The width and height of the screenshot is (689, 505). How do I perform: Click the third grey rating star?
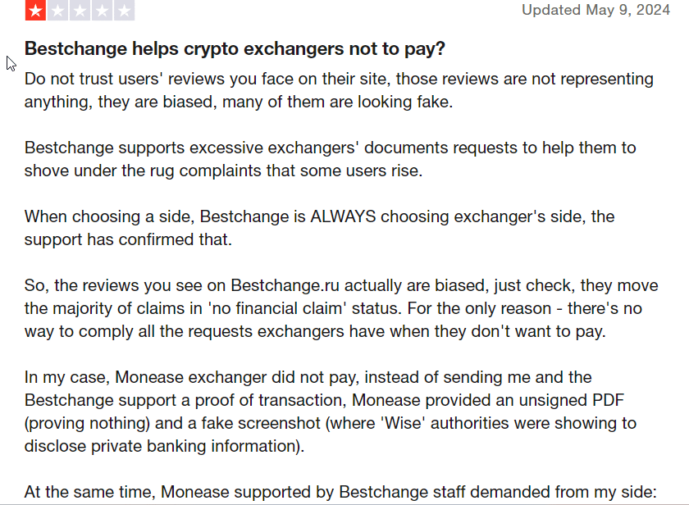(80, 10)
